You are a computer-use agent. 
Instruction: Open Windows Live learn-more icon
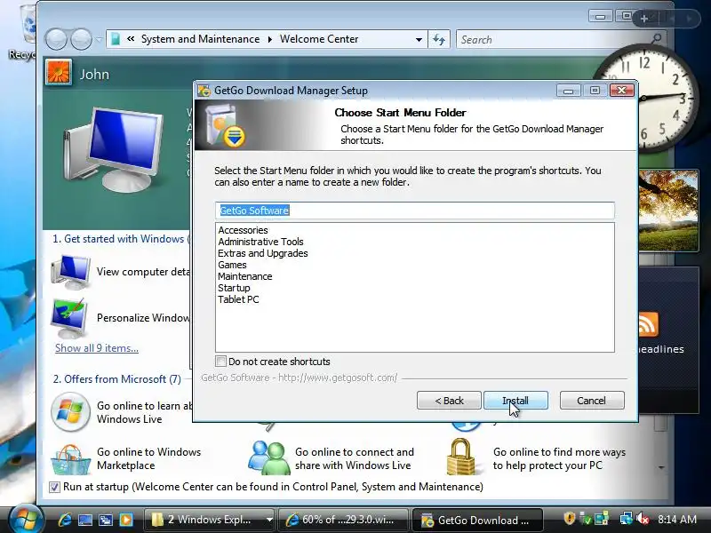coord(70,412)
